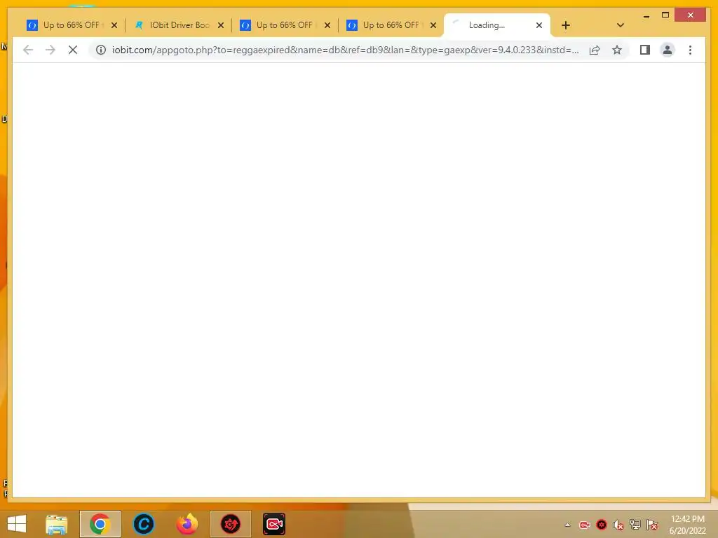Open Chrome profile avatar menu
The image size is (718, 538).
tap(668, 50)
